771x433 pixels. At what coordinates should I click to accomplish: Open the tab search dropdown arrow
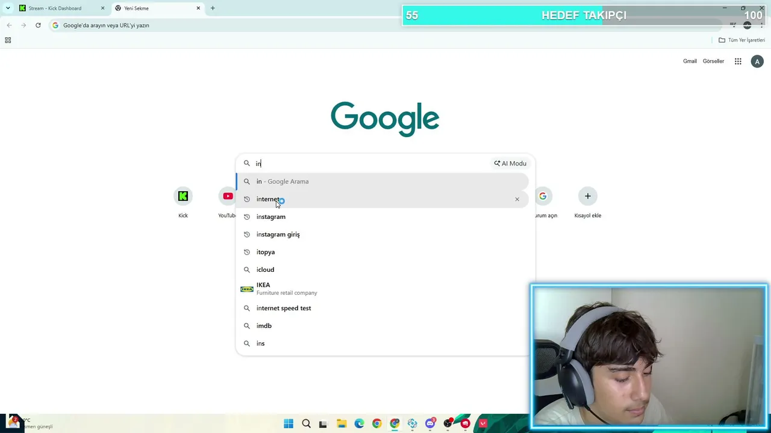(x=8, y=8)
